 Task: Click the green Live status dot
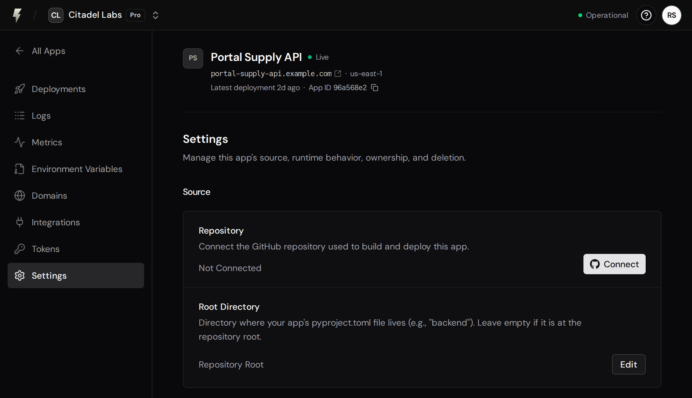pyautogui.click(x=310, y=57)
